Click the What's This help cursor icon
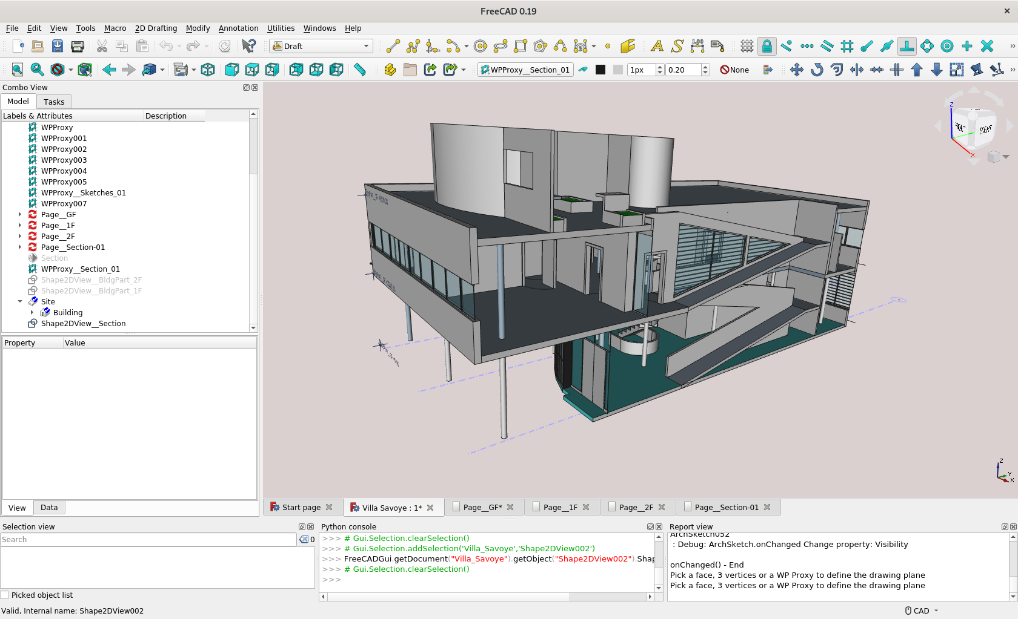The height and width of the screenshot is (619, 1018). tap(248, 46)
